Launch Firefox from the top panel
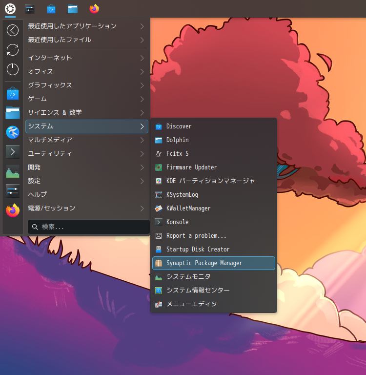Viewport: 366px width, 375px height. (94, 9)
